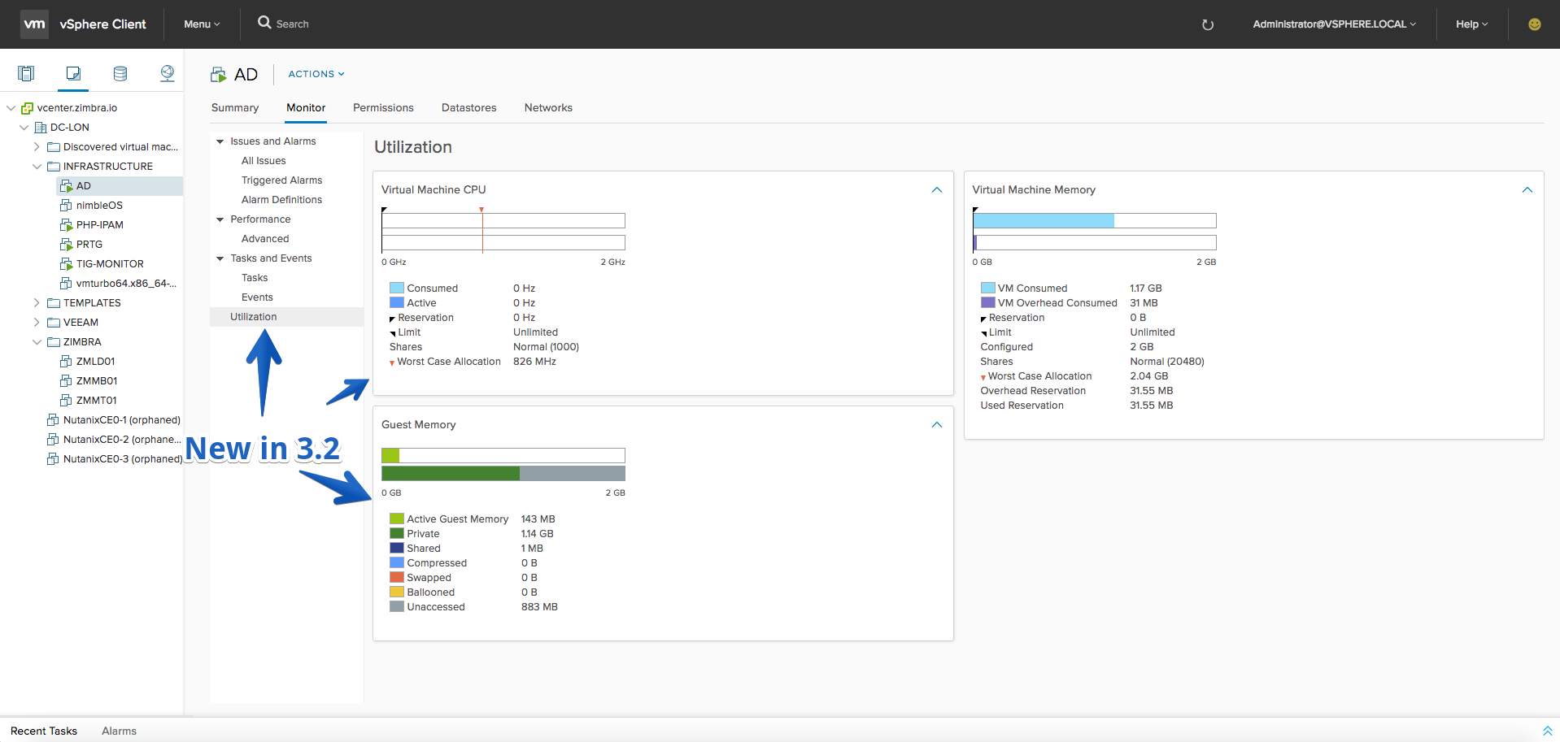Switch to Hosts and Clusters view icon
1560x742 pixels.
click(26, 74)
